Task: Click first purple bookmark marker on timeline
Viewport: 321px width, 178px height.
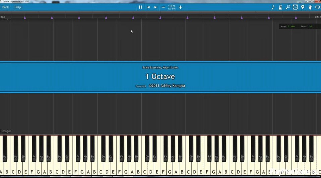Action: tap(25, 17)
